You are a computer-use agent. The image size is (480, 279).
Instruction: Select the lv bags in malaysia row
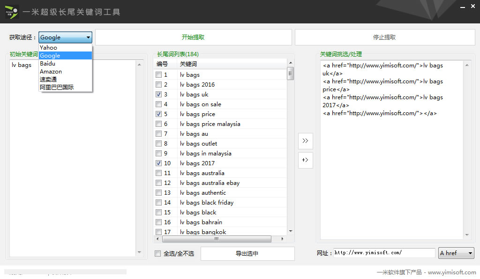(x=220, y=154)
